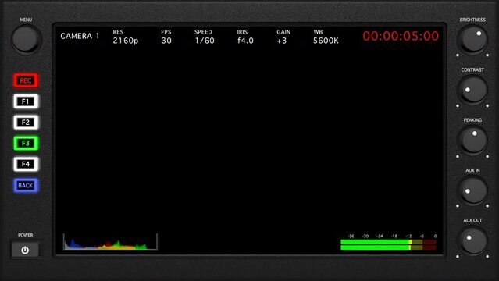Adjust the CONTRAST knob
Image resolution: width=499 pixels, height=281 pixels.
click(x=472, y=90)
